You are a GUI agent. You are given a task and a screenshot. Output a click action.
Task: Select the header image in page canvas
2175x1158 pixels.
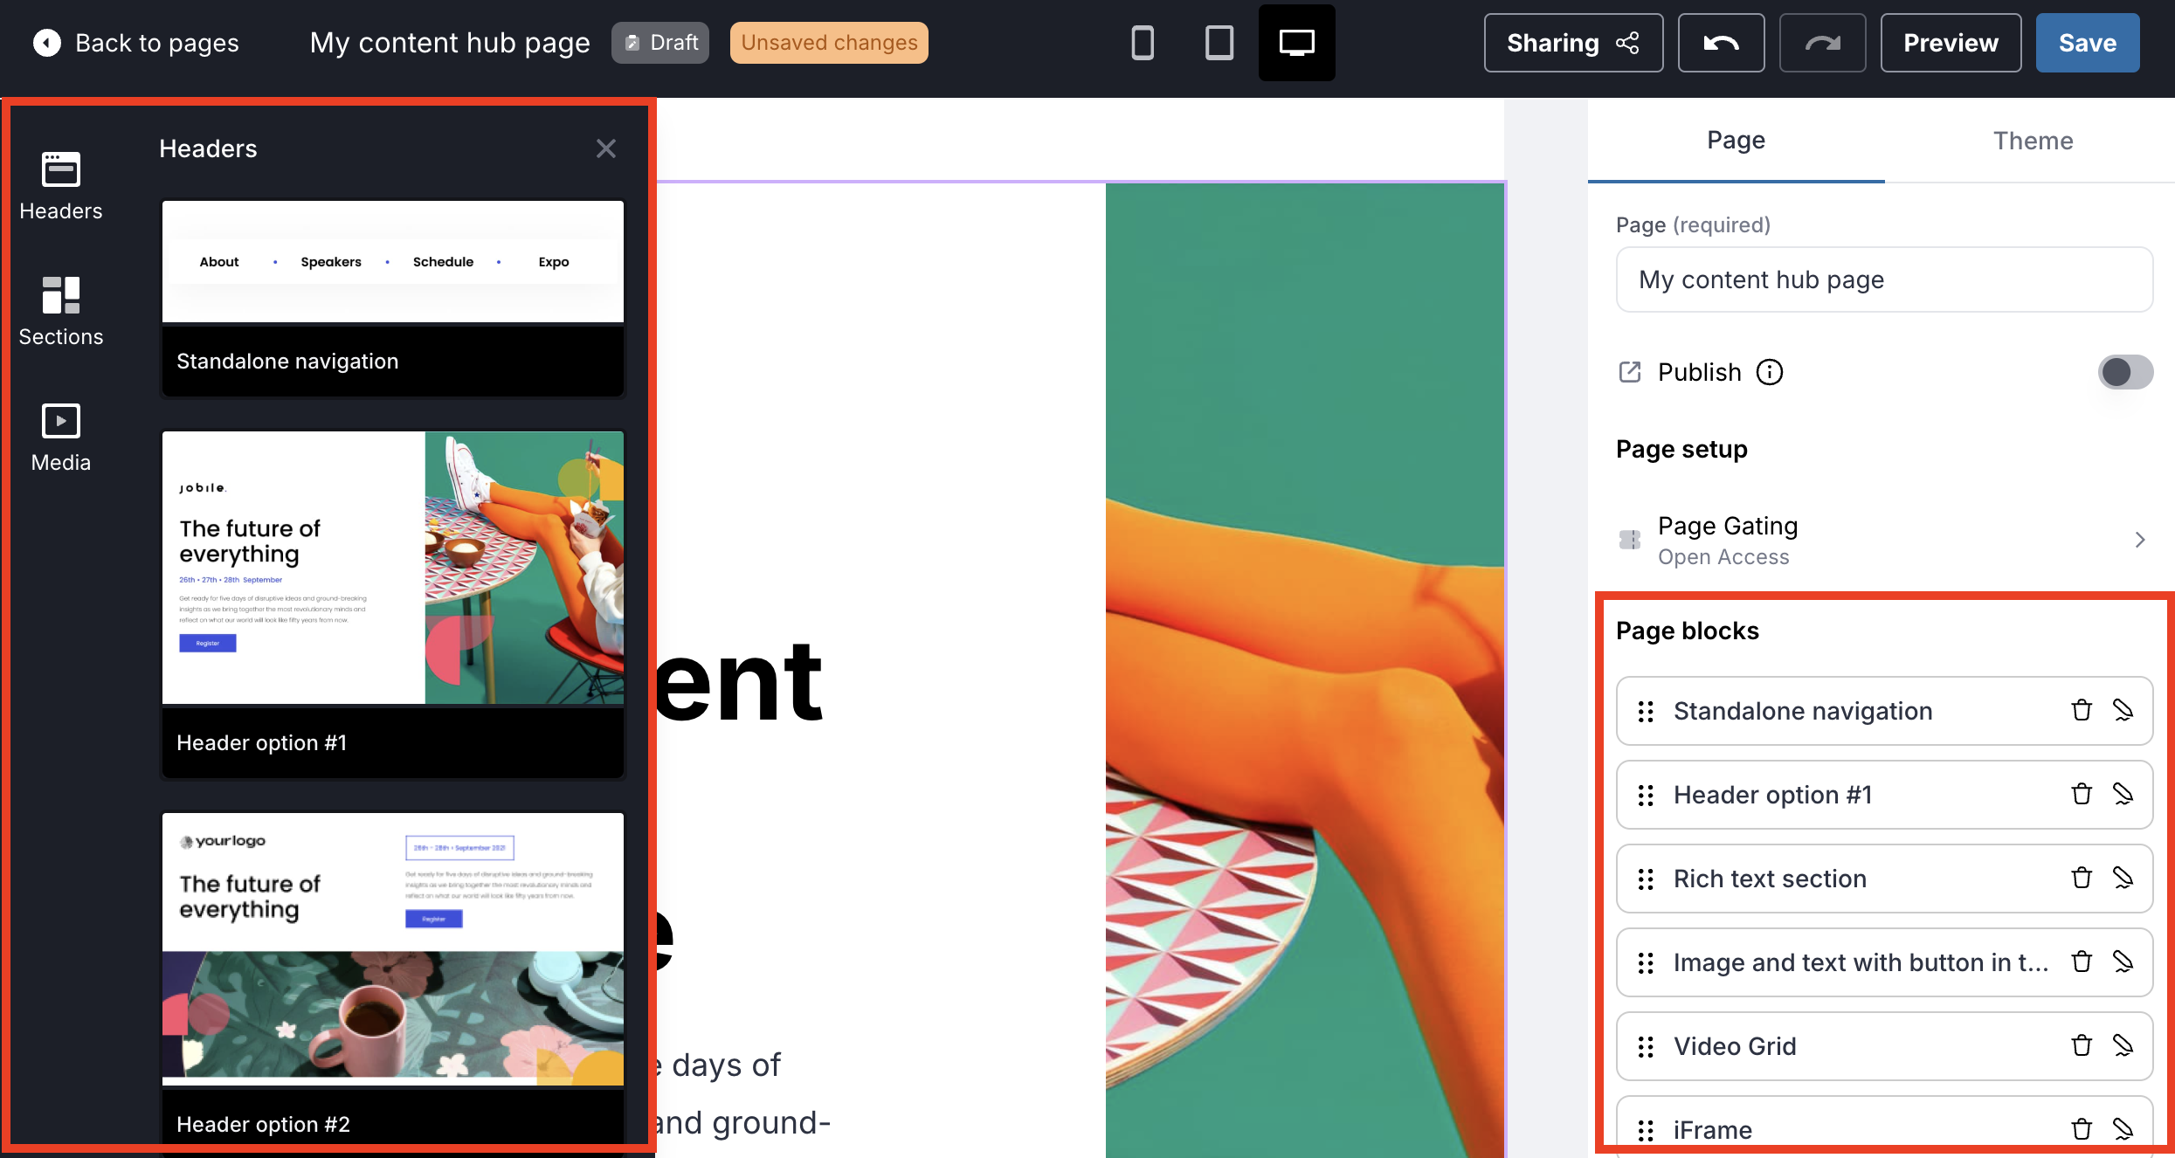click(1305, 670)
